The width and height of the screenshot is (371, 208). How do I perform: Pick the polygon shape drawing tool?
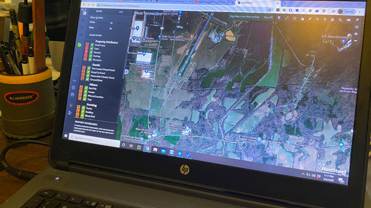(x=294, y=18)
